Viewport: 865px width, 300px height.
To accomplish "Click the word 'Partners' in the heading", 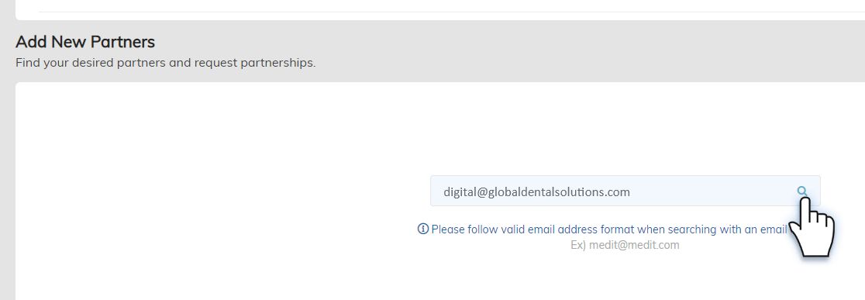I will click(x=122, y=42).
